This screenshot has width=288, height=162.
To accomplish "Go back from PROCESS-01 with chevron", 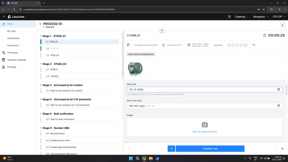I will point(40,24).
